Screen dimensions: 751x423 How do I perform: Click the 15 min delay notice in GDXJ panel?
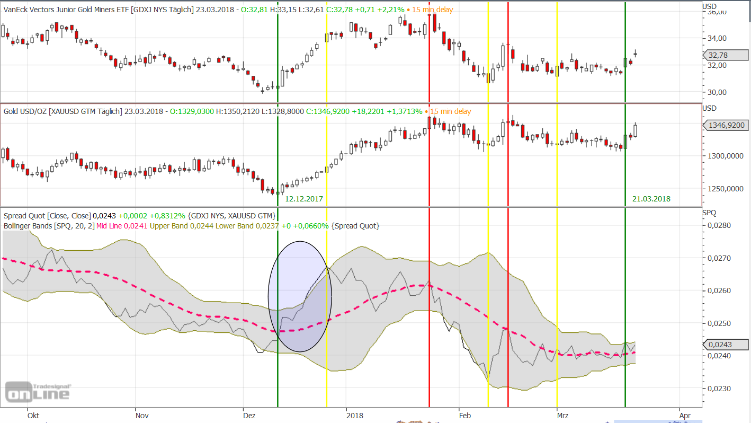coord(430,10)
